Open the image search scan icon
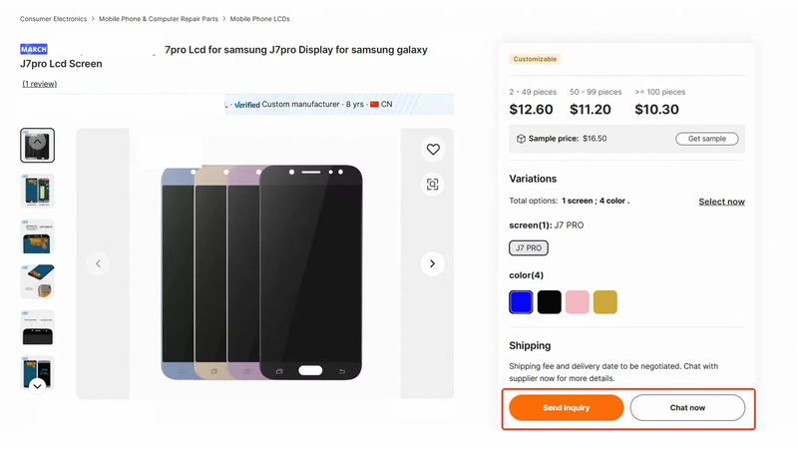798x449 pixels. tap(433, 185)
